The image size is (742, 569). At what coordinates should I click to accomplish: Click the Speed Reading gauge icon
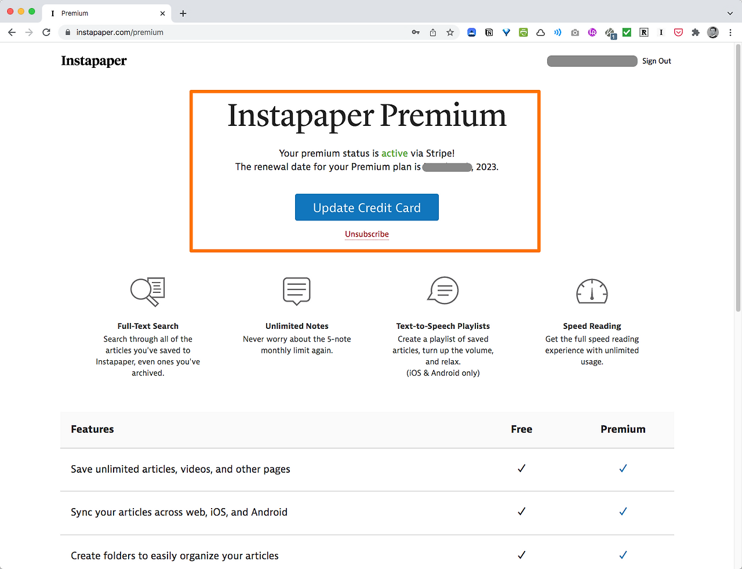(x=592, y=291)
